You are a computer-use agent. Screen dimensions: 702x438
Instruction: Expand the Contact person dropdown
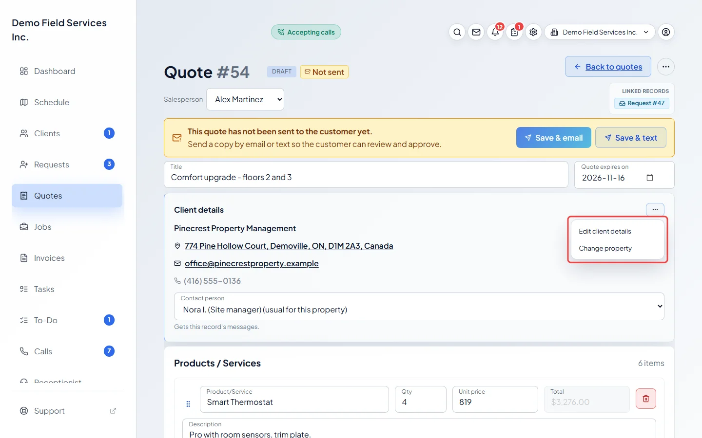click(x=419, y=306)
